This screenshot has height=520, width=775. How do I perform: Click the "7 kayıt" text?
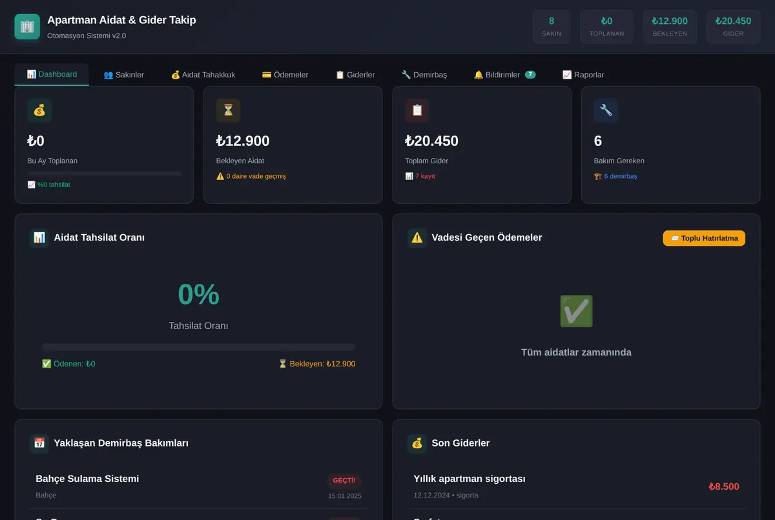[420, 176]
